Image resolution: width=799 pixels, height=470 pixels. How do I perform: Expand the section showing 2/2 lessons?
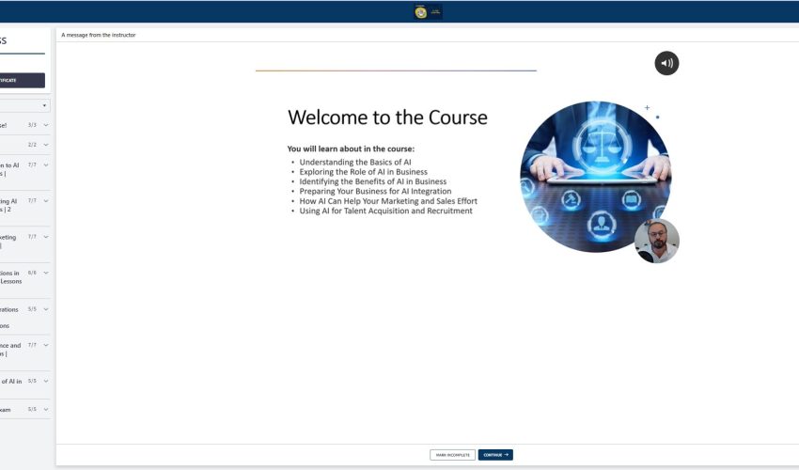tap(46, 145)
